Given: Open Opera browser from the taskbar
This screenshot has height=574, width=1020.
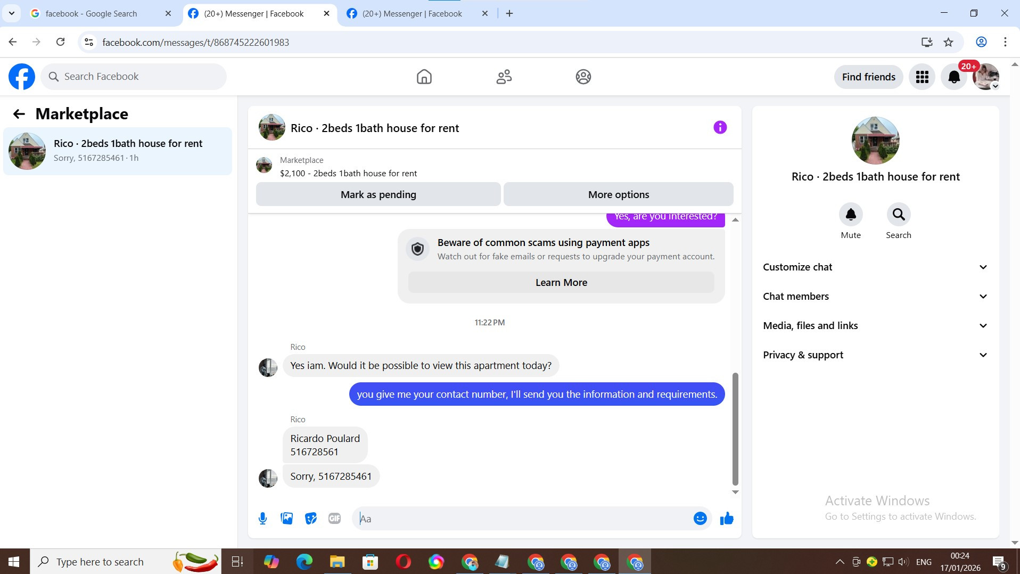Looking at the screenshot, I should click(403, 562).
